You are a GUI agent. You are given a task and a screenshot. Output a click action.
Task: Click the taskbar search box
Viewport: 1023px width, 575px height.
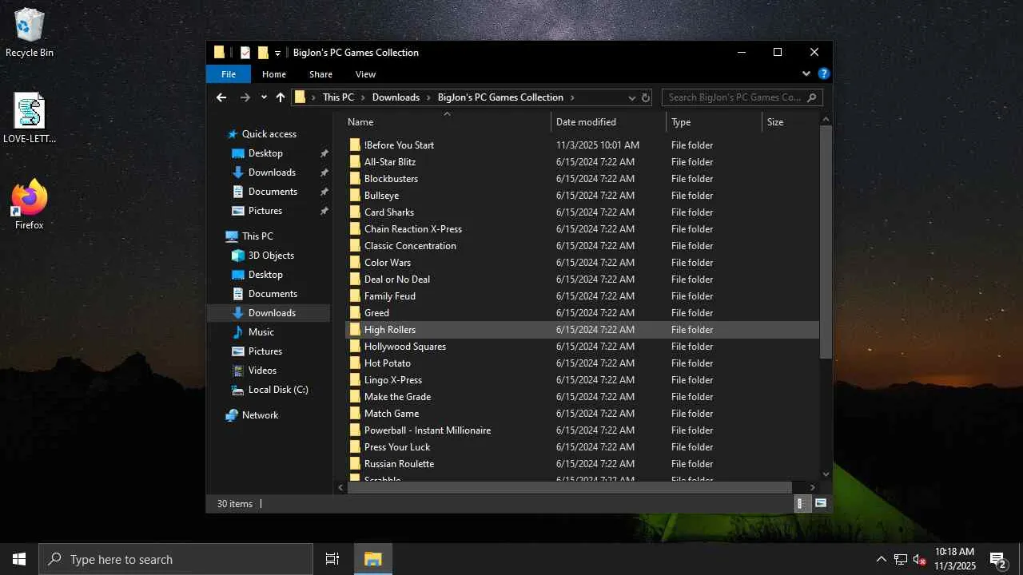point(176,559)
